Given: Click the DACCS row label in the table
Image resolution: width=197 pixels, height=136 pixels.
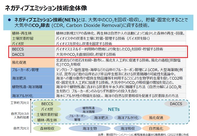Looking at the screenshot, I should (x=18, y=54).
